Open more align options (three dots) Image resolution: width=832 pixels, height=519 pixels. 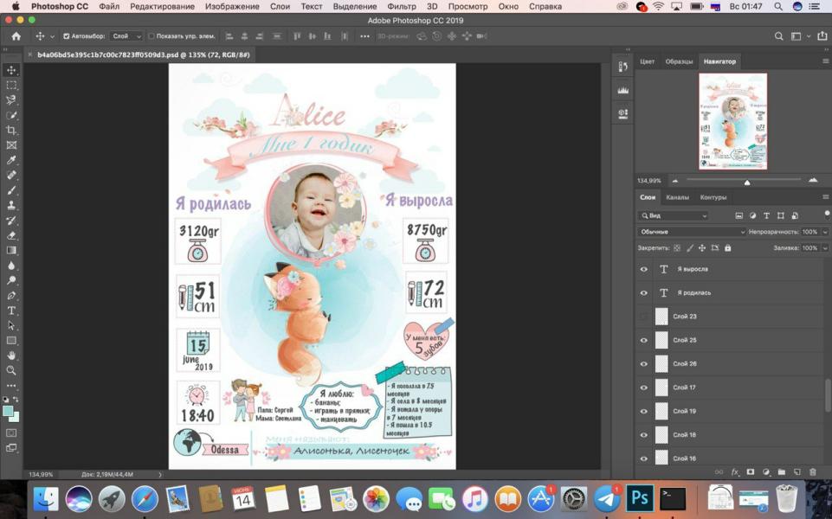click(x=364, y=36)
